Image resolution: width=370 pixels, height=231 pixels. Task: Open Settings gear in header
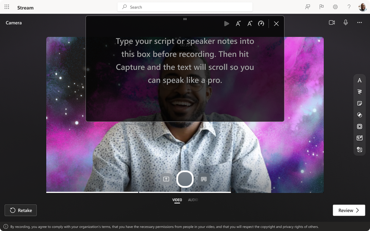point(335,7)
